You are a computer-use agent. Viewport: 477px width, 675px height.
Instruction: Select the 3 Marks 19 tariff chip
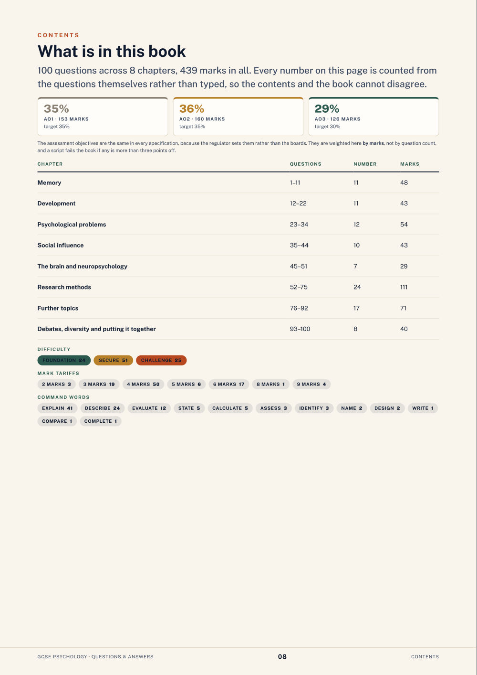click(x=99, y=384)
